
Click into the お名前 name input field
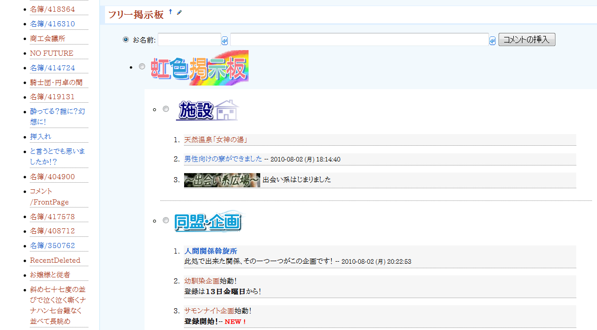tap(189, 39)
